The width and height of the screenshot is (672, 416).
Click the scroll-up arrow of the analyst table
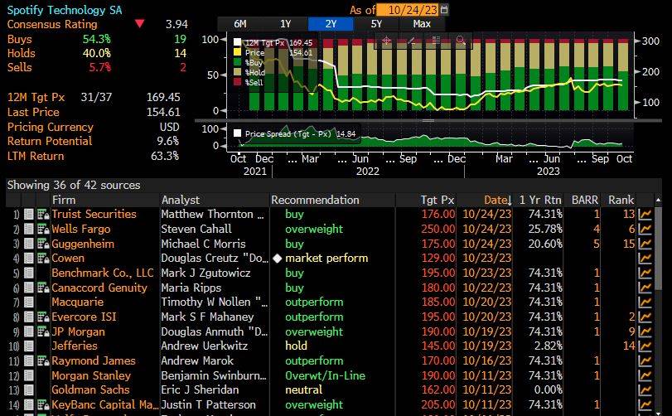click(x=658, y=200)
